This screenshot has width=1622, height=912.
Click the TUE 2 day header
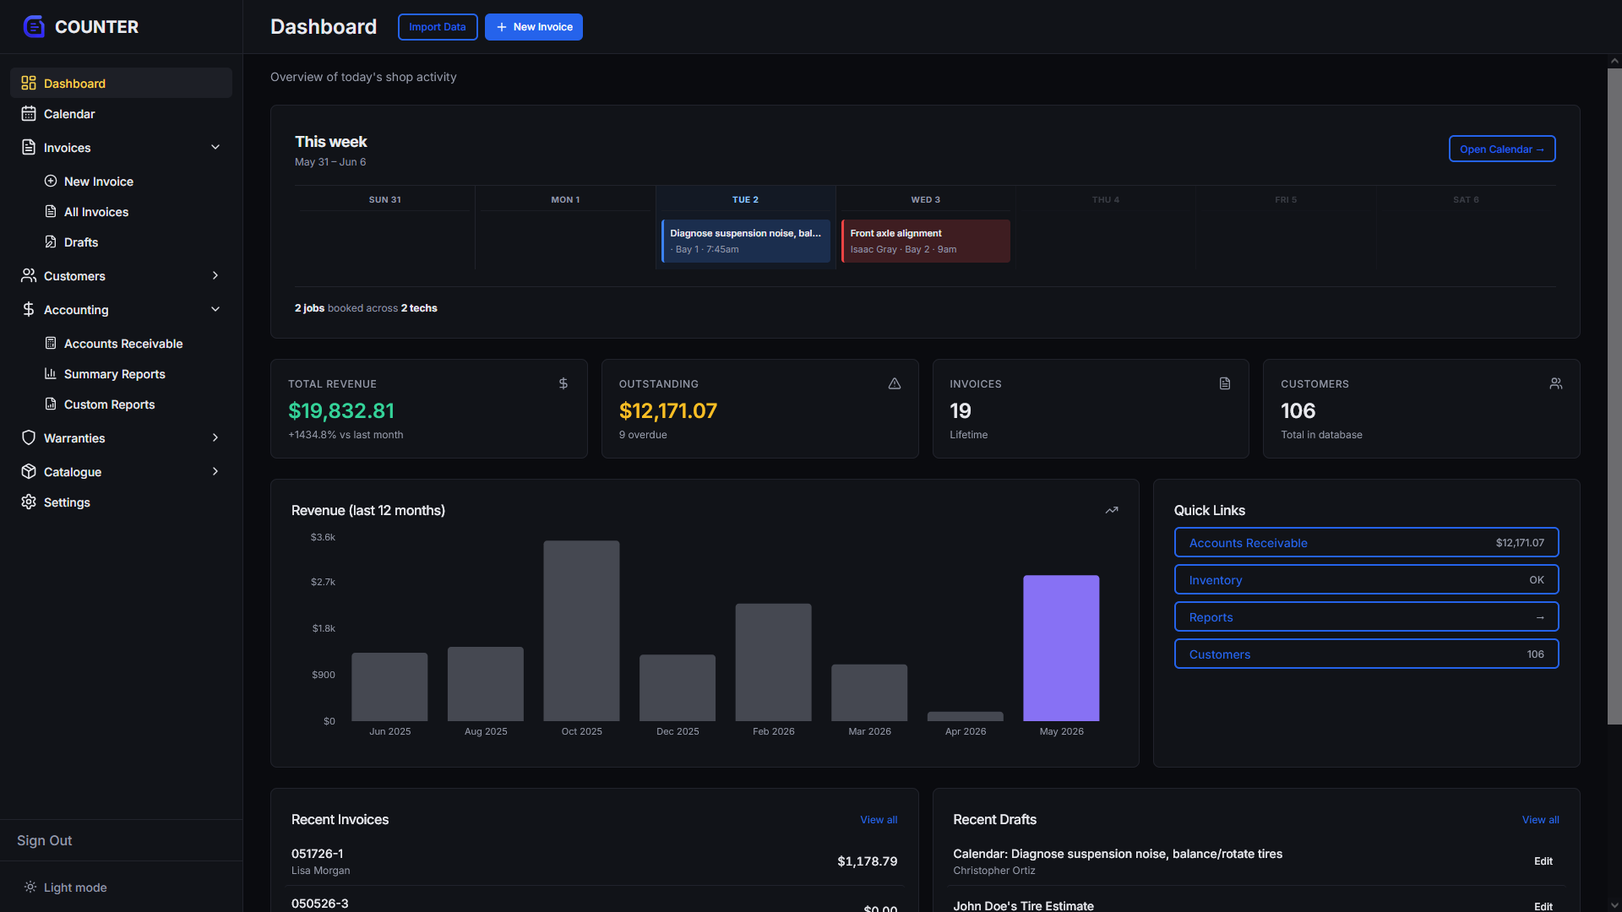745,199
